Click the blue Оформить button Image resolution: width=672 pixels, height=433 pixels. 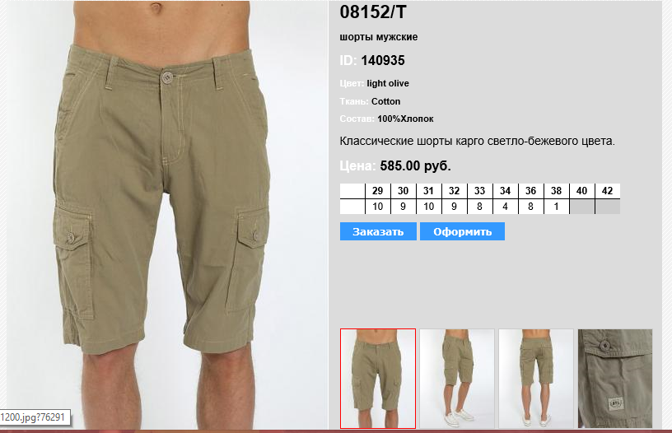[x=462, y=231]
